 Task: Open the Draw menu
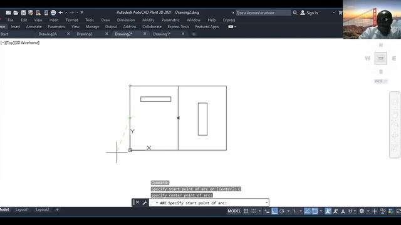pyautogui.click(x=105, y=20)
